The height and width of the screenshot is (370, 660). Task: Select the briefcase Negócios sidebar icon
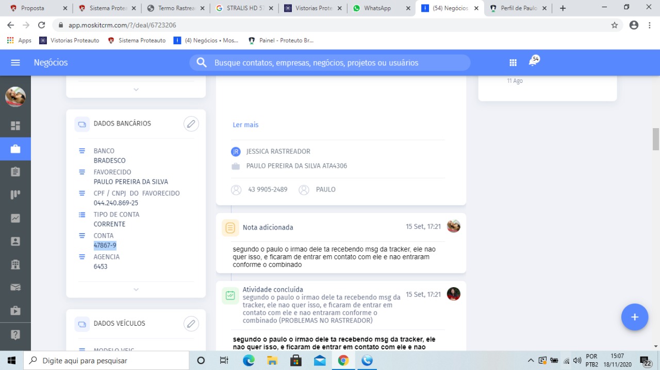(x=15, y=149)
